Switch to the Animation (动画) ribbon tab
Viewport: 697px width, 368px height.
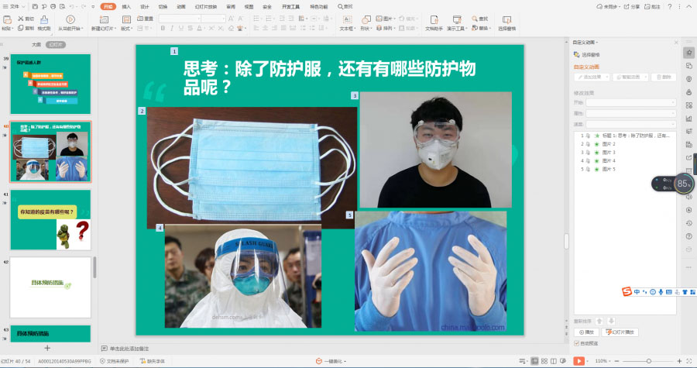click(180, 5)
